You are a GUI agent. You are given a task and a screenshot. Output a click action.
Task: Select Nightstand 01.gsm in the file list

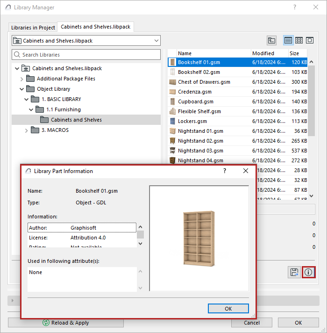coord(237,131)
